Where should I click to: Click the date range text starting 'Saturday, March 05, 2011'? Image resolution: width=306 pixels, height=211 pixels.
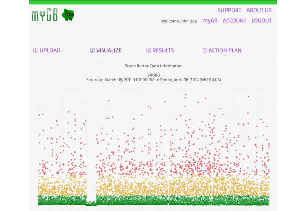pyautogui.click(x=154, y=80)
